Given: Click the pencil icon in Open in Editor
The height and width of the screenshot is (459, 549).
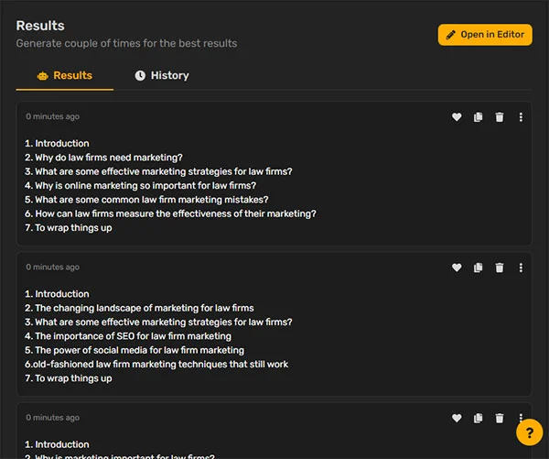Looking at the screenshot, I should (x=450, y=35).
